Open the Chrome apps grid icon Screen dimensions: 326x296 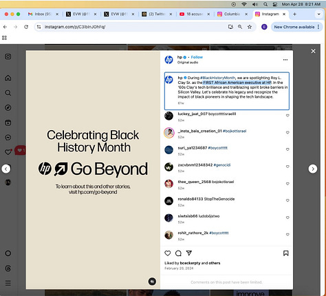point(4,38)
